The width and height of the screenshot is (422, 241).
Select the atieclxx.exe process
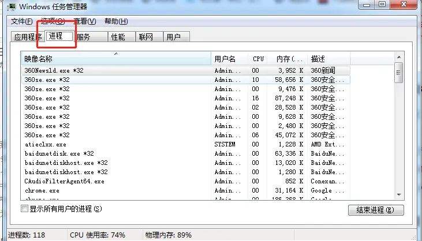coord(186,144)
